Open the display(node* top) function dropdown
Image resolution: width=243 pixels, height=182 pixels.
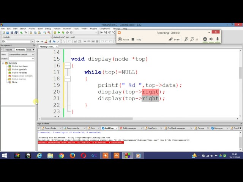84,37
